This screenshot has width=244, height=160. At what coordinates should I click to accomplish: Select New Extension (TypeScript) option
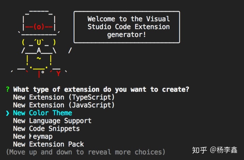point(64,97)
